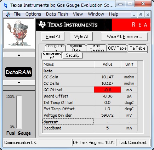
Task: Open the Window menu
Action: (96, 14)
